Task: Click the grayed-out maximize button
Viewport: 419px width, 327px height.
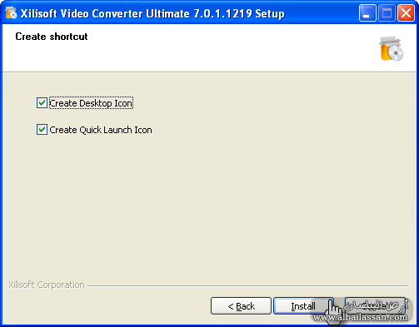Action: [x=387, y=13]
